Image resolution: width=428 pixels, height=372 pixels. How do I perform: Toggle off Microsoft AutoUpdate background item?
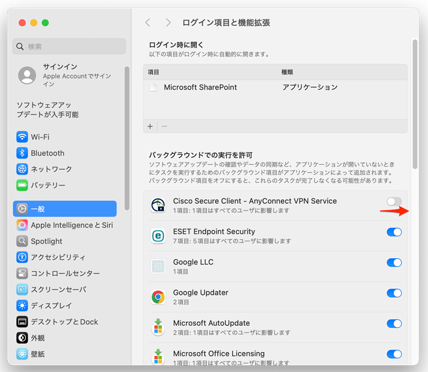(394, 324)
